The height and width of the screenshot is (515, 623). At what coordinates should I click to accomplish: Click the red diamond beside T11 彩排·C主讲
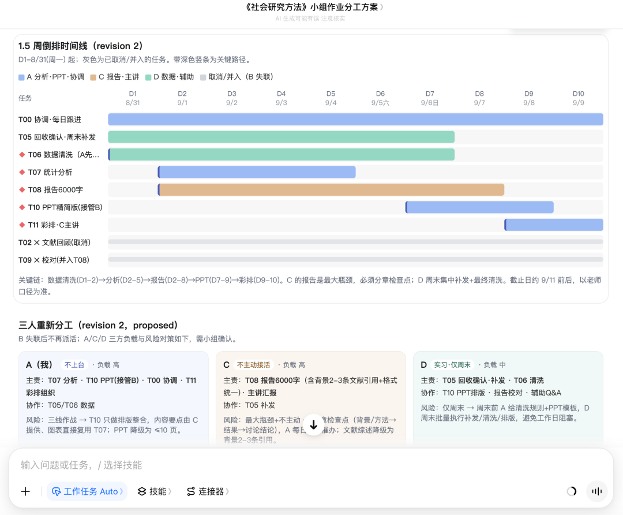point(22,225)
